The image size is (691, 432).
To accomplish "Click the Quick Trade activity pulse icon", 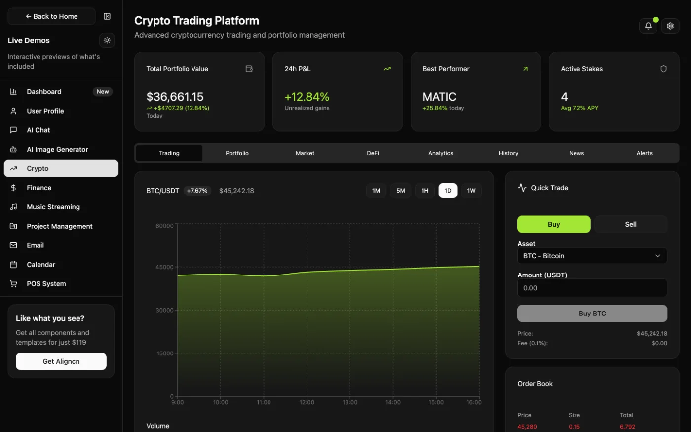I will (522, 188).
